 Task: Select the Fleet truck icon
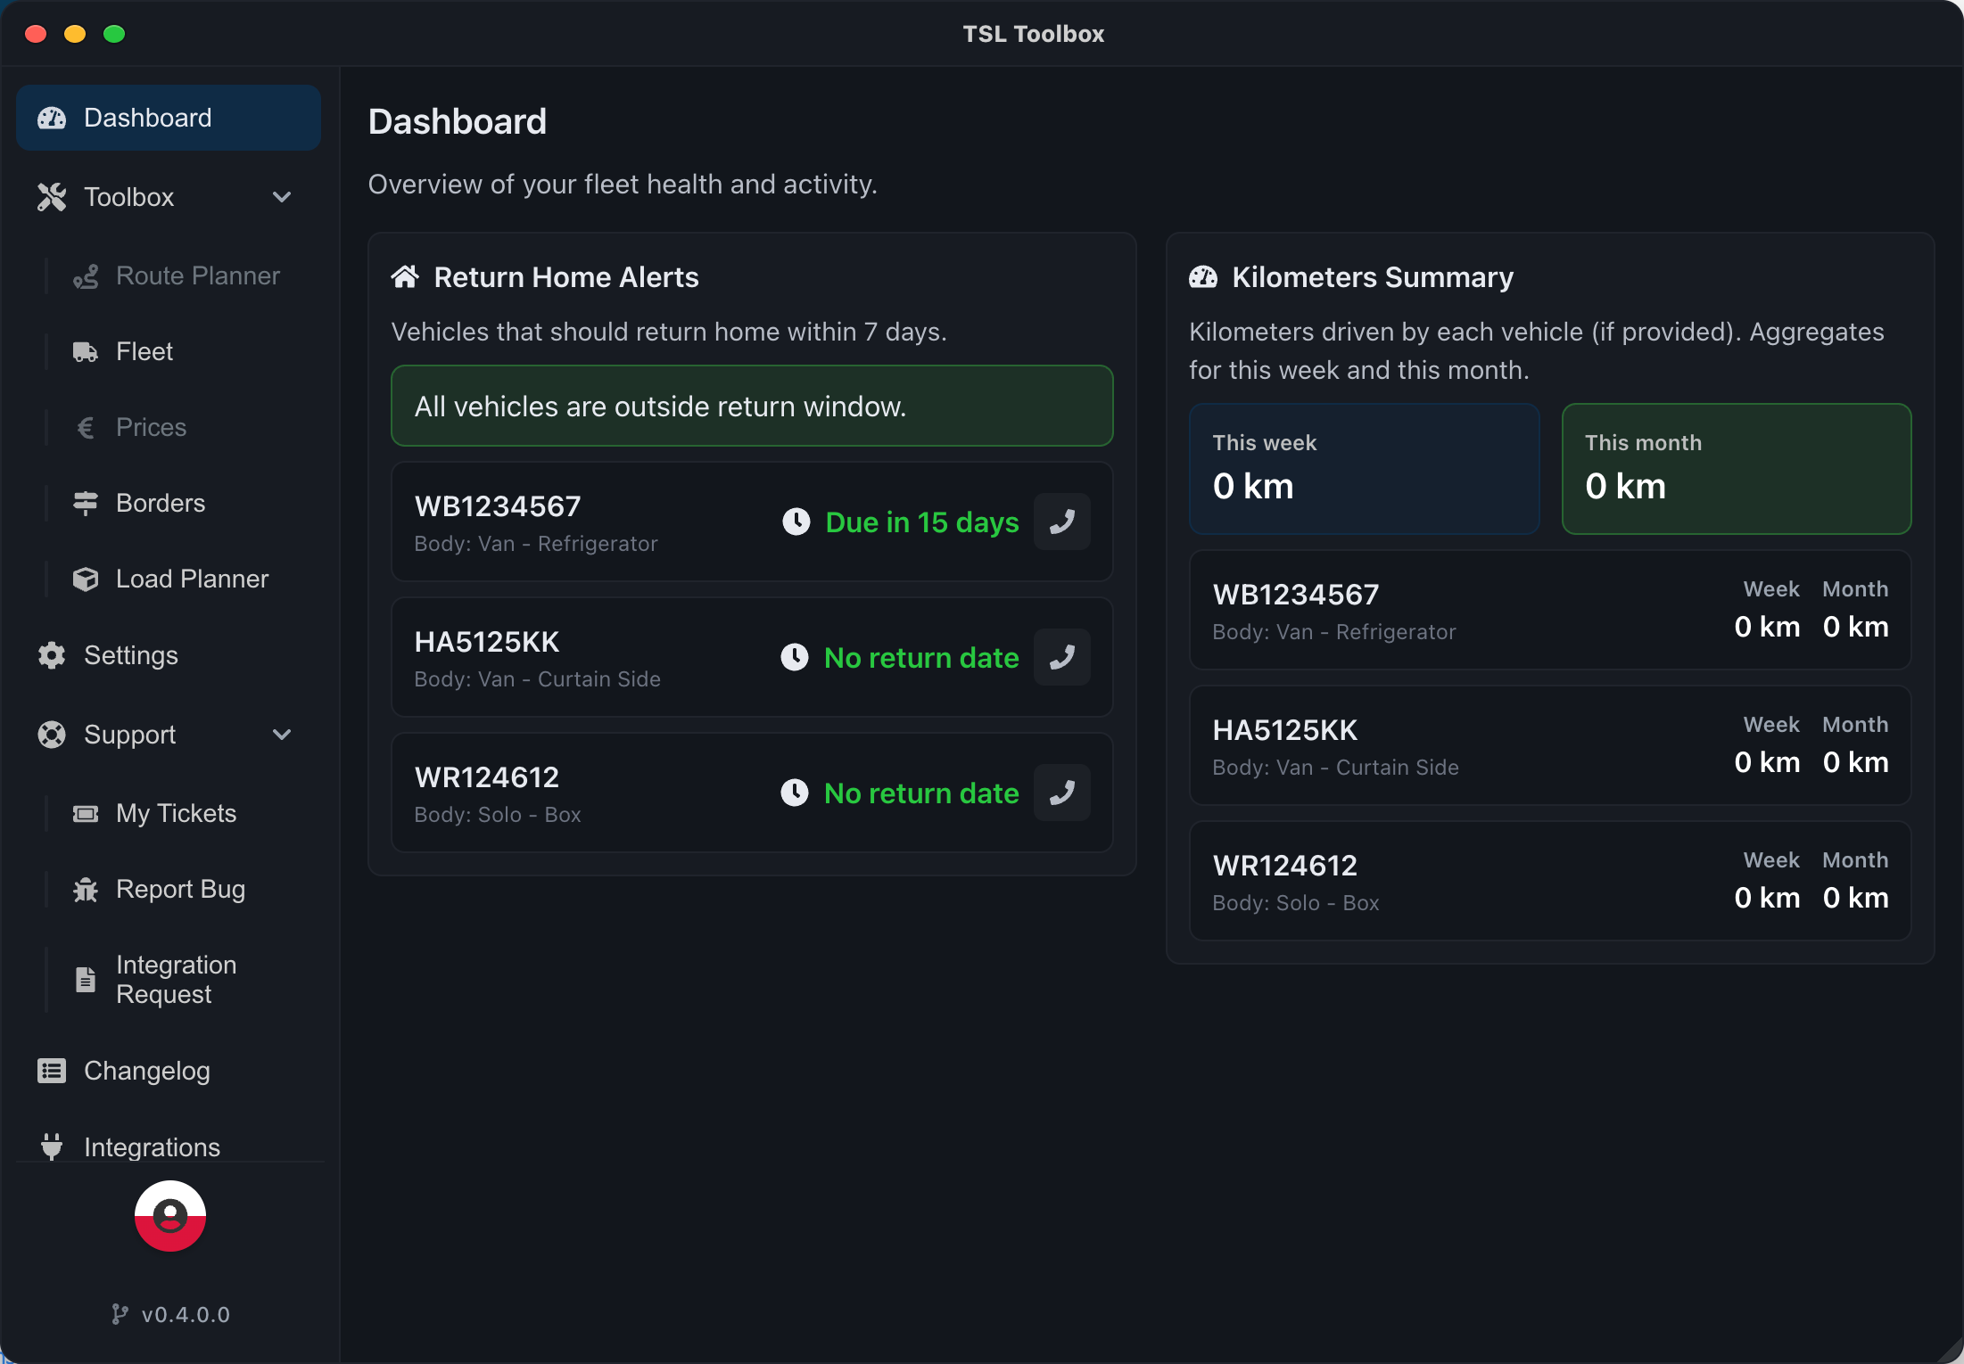(x=85, y=351)
